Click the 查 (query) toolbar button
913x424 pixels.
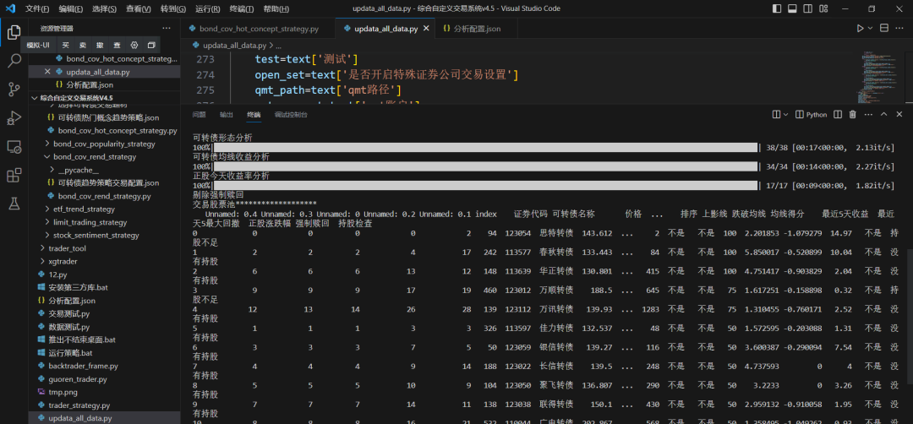click(117, 45)
